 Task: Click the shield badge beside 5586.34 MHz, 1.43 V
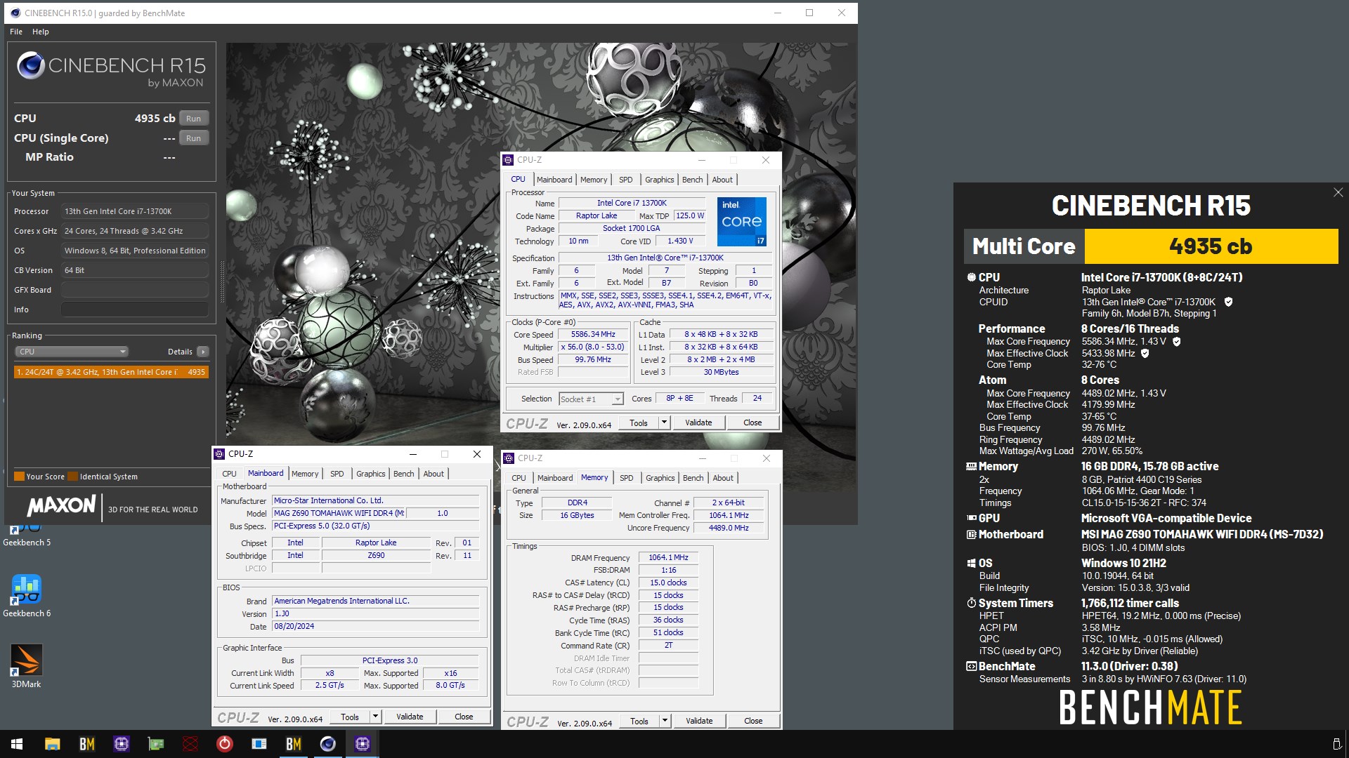point(1176,342)
